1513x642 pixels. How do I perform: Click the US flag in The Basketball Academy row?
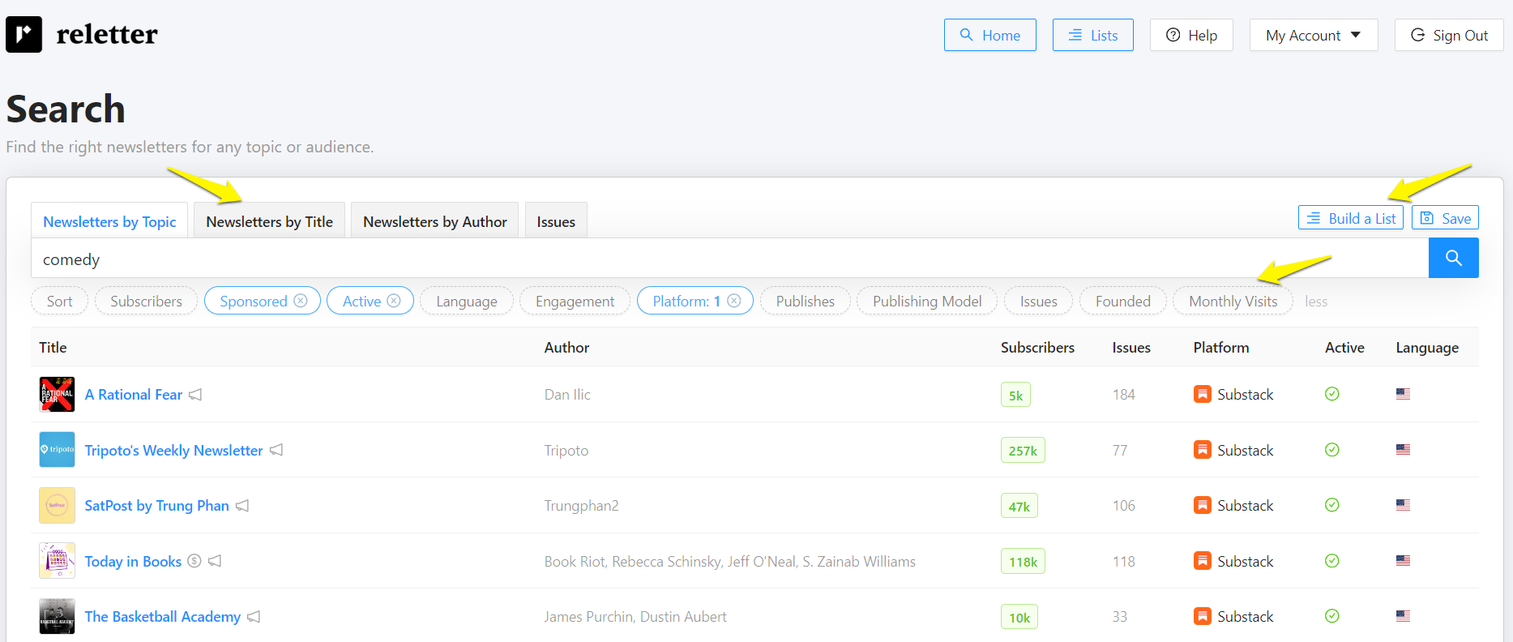(1403, 617)
